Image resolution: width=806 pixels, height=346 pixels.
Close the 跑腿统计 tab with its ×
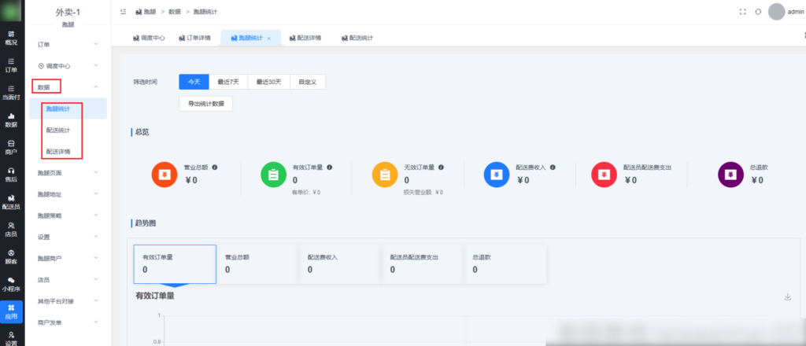click(269, 39)
